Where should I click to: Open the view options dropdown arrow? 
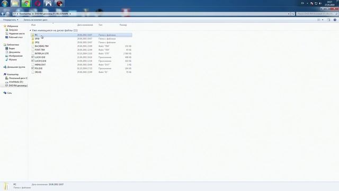coord(323,20)
